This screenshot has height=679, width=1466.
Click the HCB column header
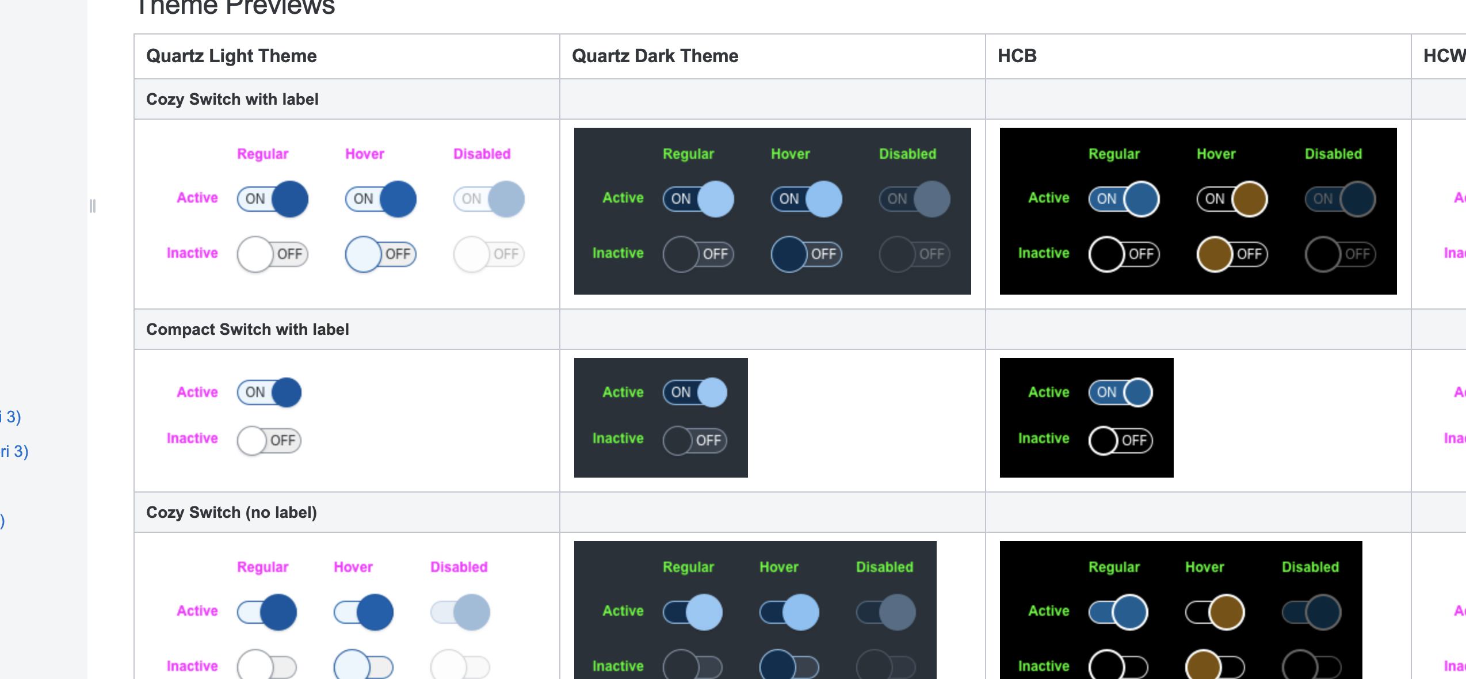[x=1017, y=56]
